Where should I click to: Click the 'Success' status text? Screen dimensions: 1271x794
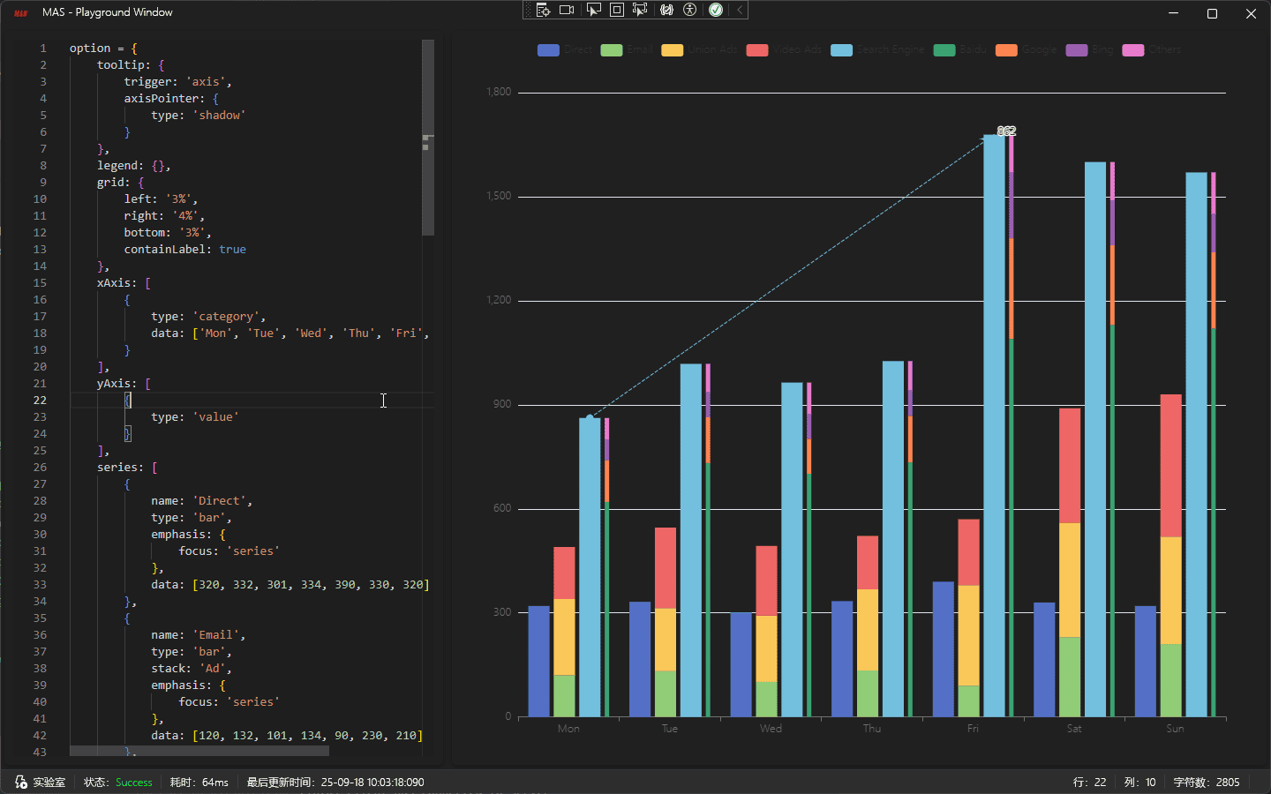134,783
